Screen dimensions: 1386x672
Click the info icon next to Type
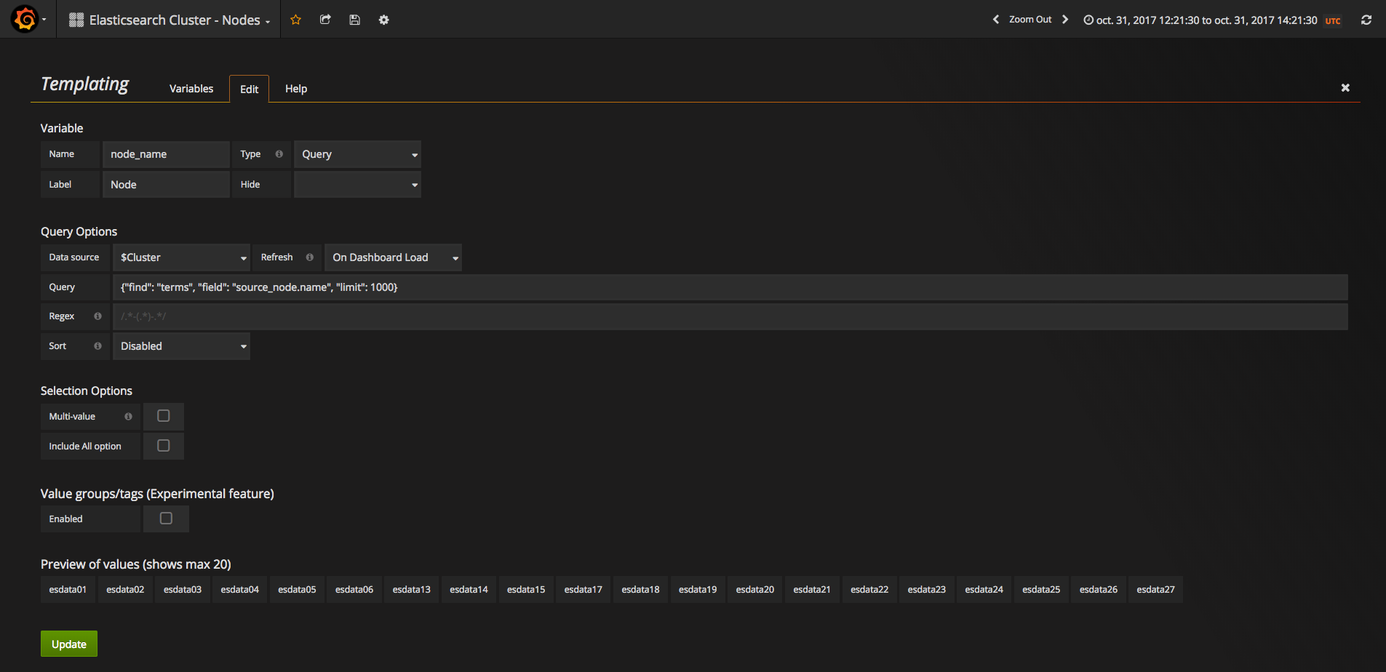tap(279, 154)
